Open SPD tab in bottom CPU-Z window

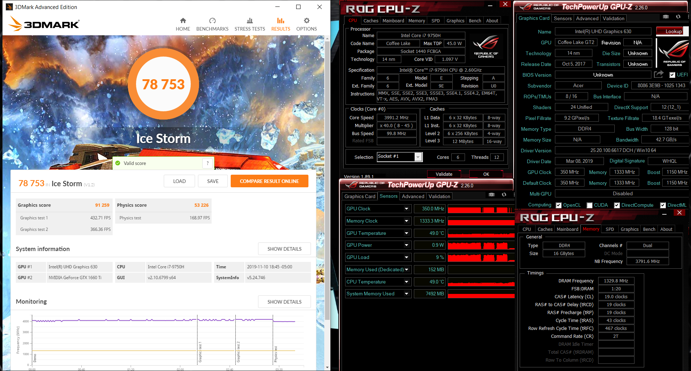[x=610, y=229]
